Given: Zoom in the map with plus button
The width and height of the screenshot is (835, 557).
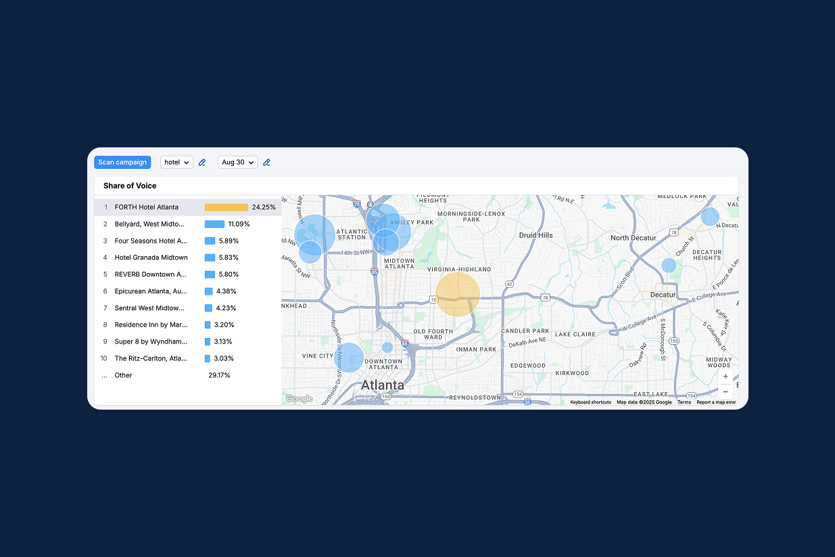Looking at the screenshot, I should tap(725, 377).
